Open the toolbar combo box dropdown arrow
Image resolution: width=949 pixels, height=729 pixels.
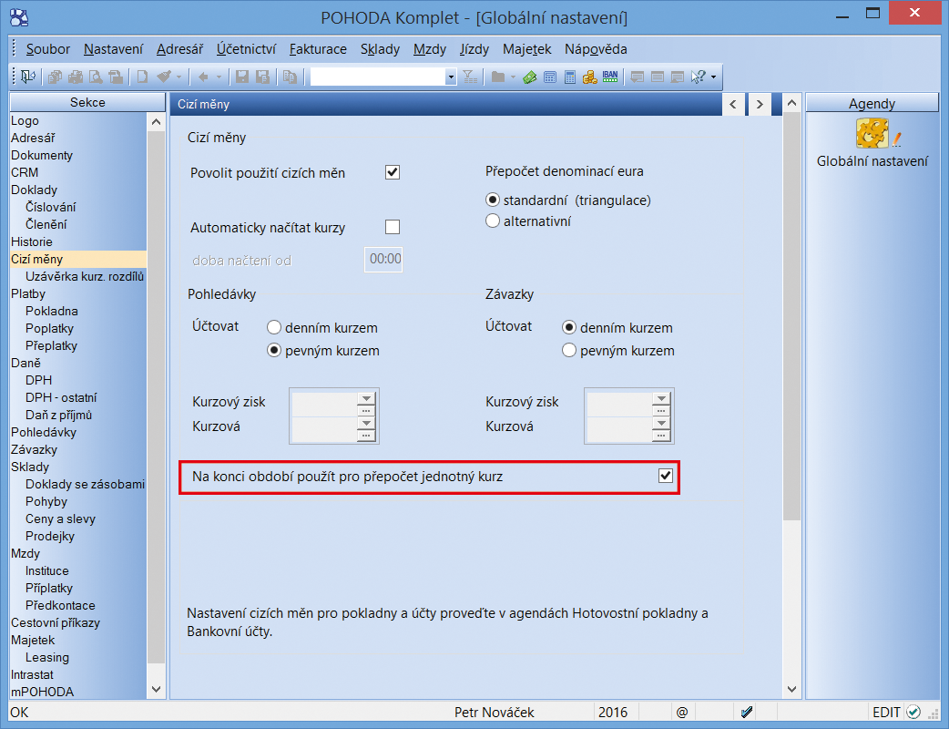click(450, 77)
